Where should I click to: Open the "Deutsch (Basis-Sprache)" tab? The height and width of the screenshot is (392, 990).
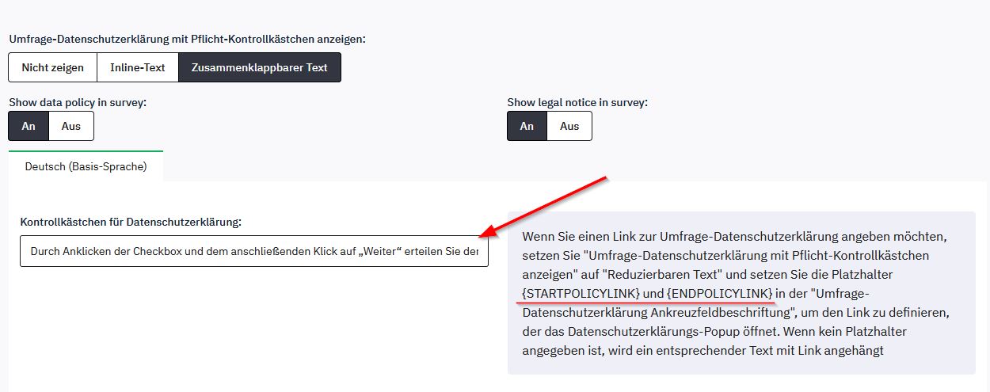[x=86, y=166]
